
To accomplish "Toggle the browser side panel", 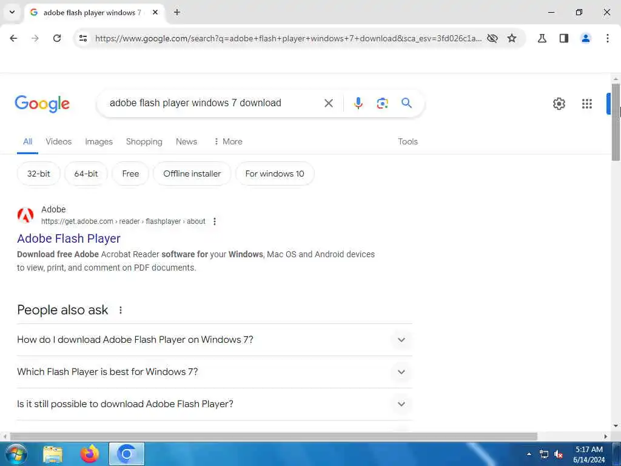I will [564, 38].
